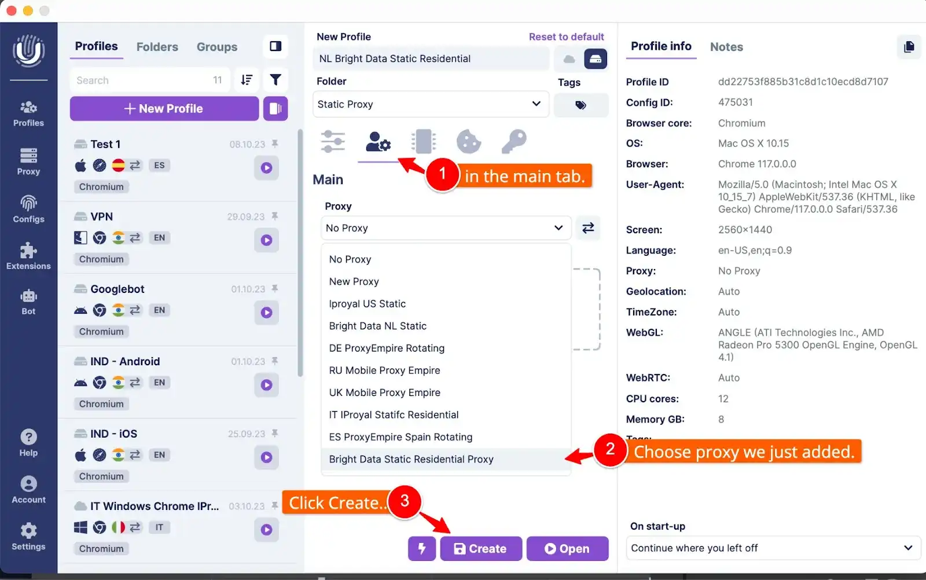
Task: Click the Create button
Action: [x=481, y=549]
